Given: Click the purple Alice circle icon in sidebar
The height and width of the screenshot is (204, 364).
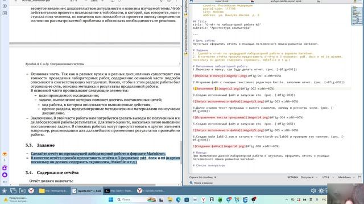Looking at the screenshot, I should coord(5,175).
